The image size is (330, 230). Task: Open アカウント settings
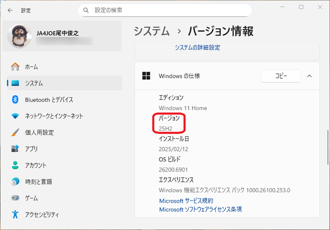64,165
